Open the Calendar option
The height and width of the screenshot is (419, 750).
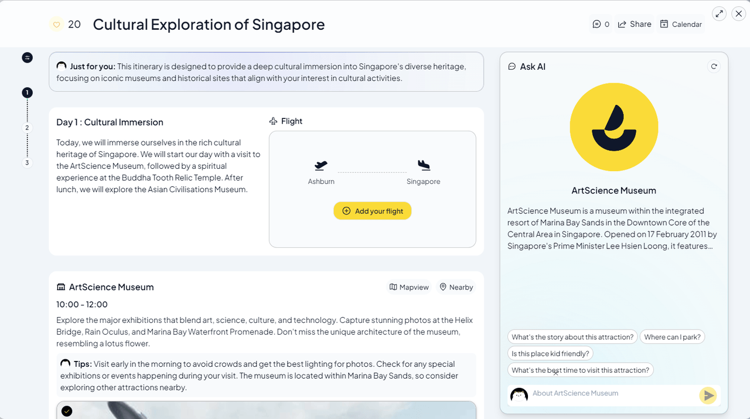pos(681,24)
